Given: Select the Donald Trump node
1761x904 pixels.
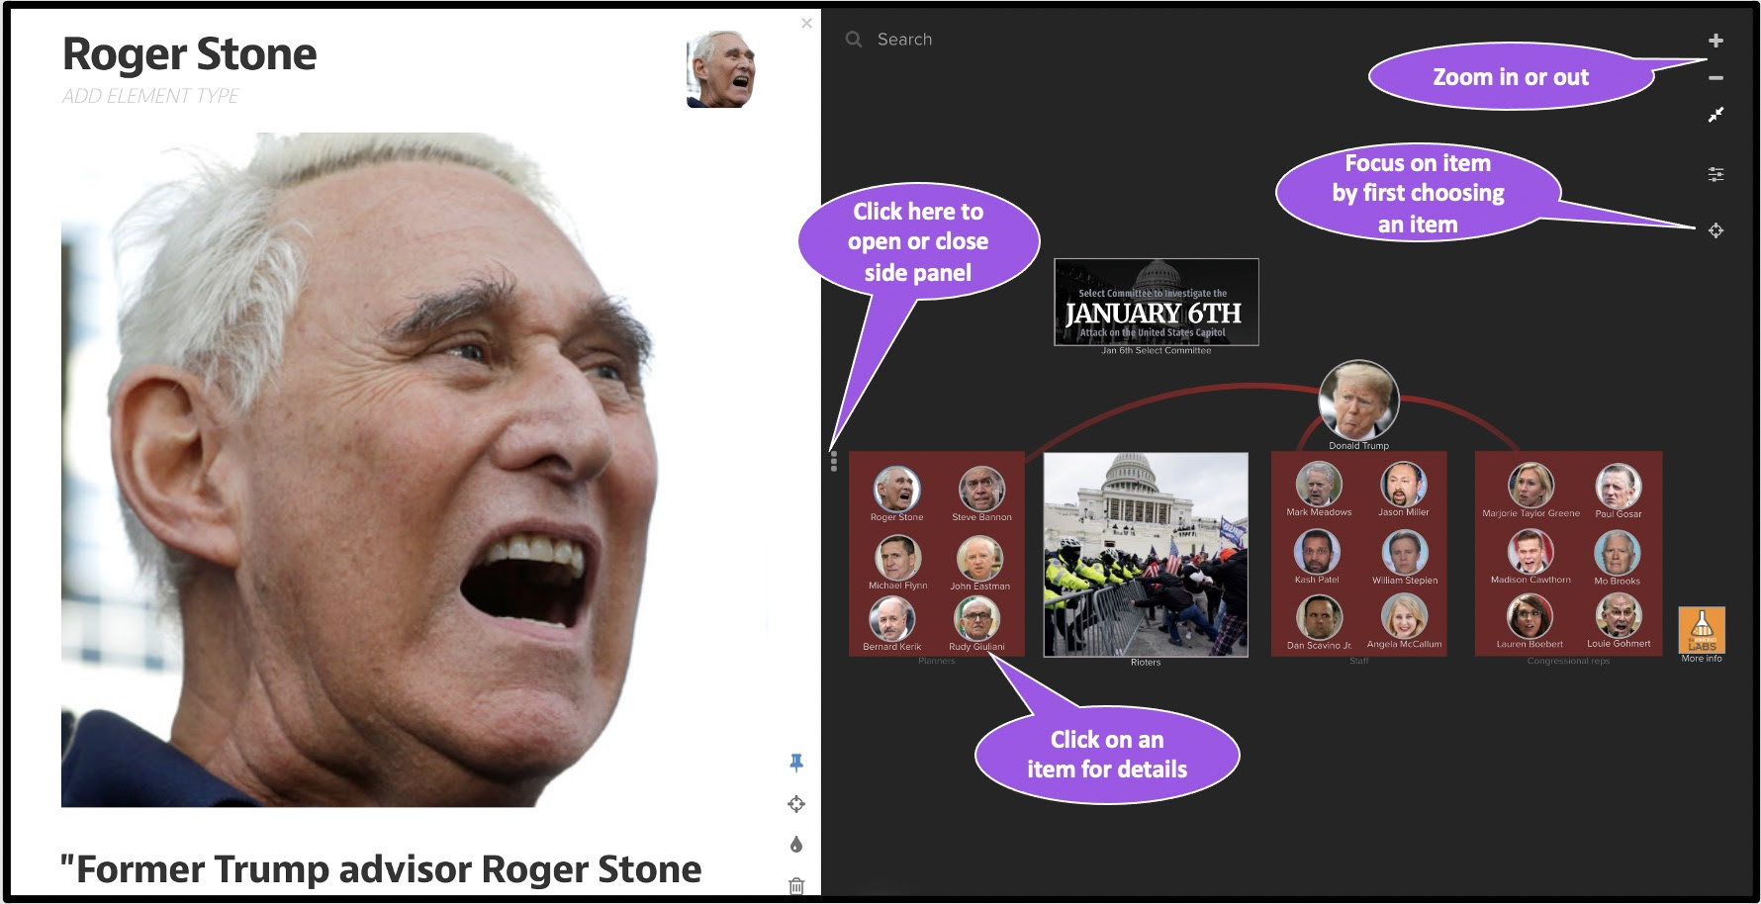Looking at the screenshot, I should [1358, 400].
